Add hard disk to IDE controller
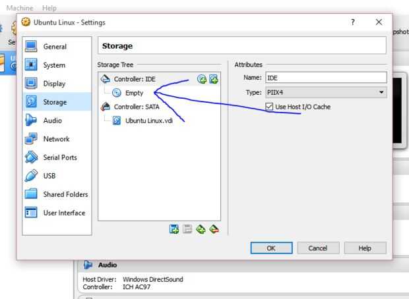Screen dimensions: 409x299 pos(214,79)
